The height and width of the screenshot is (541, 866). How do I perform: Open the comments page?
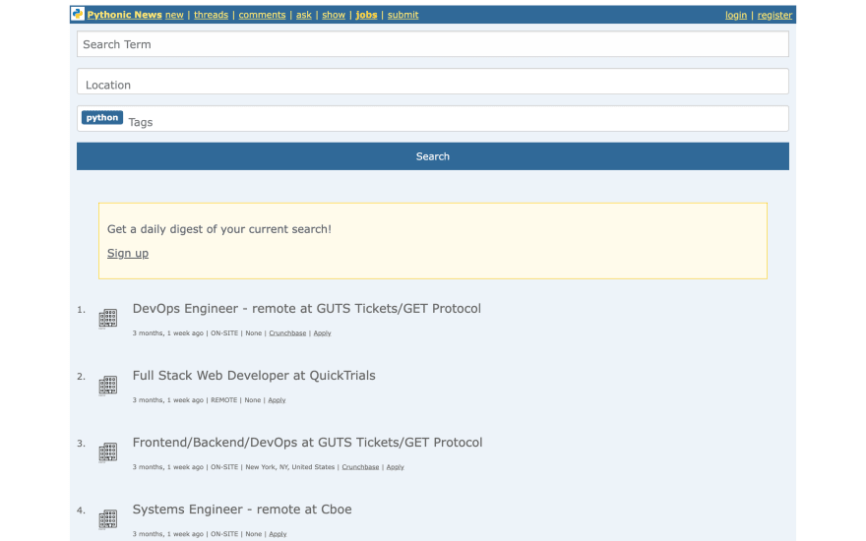click(x=262, y=15)
